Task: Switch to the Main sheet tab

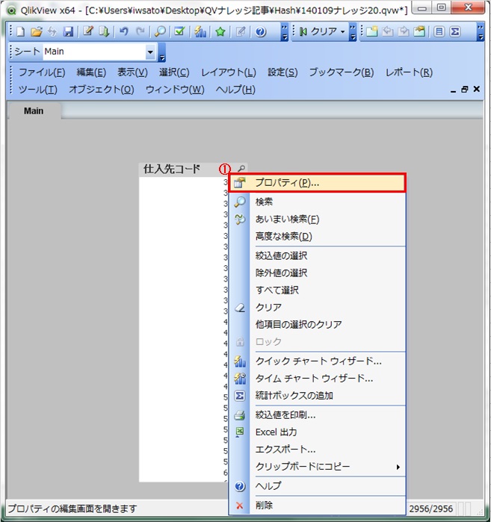Action: point(34,111)
